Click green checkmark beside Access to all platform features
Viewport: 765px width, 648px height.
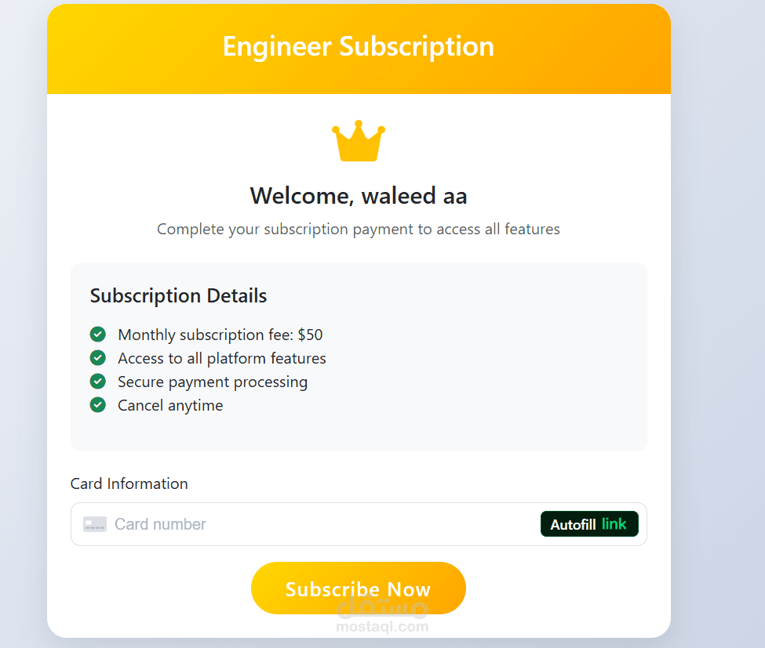[x=98, y=357]
